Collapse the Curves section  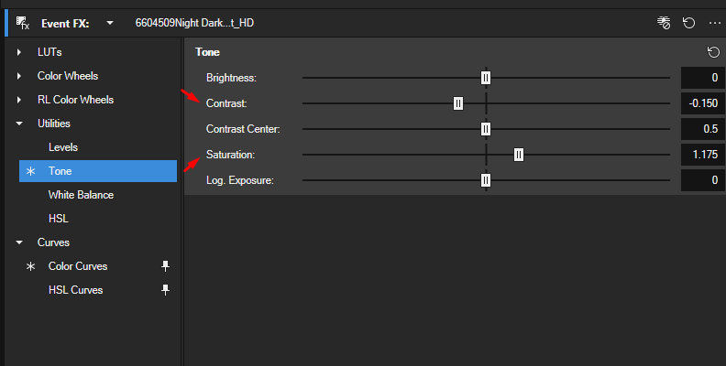(19, 242)
